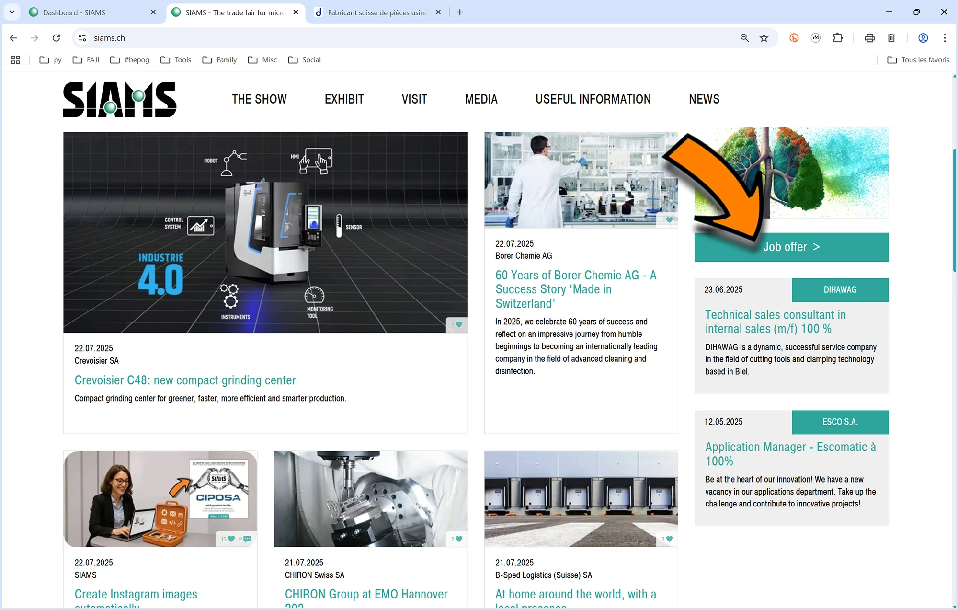The image size is (958, 610).
Task: Open the apps grid icon in bookmarks bar
Action: point(15,60)
